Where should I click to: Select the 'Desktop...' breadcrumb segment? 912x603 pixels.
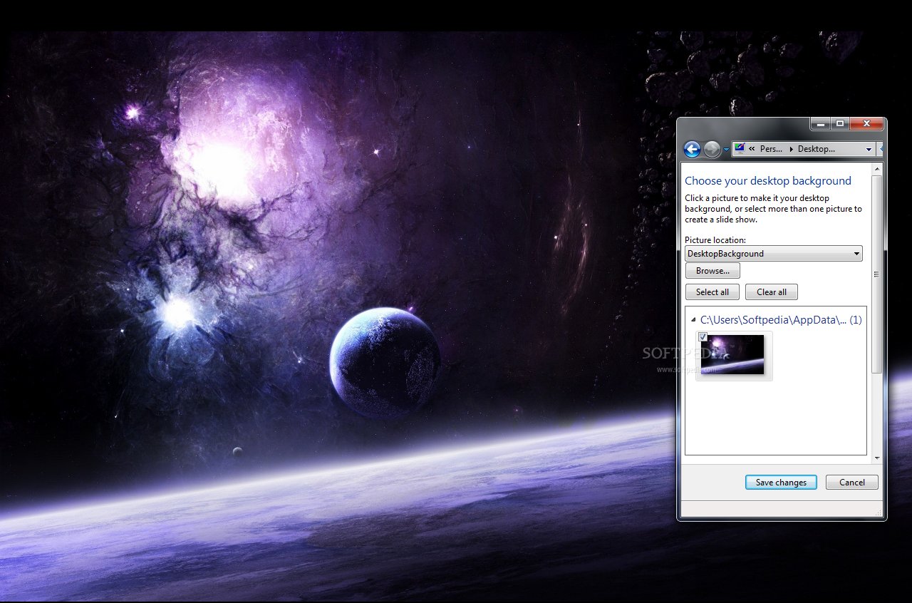(x=816, y=149)
